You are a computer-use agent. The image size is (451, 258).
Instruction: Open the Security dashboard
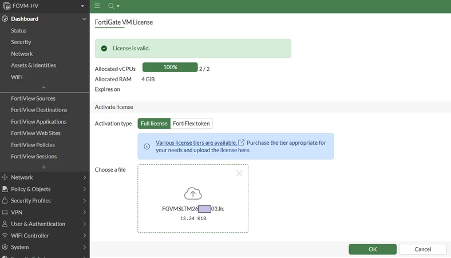21,42
